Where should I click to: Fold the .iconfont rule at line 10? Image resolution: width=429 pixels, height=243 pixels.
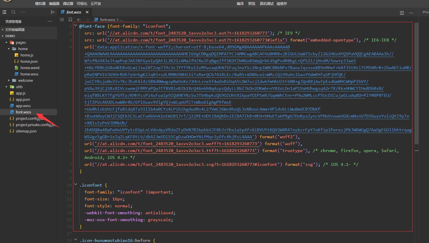click(76, 185)
